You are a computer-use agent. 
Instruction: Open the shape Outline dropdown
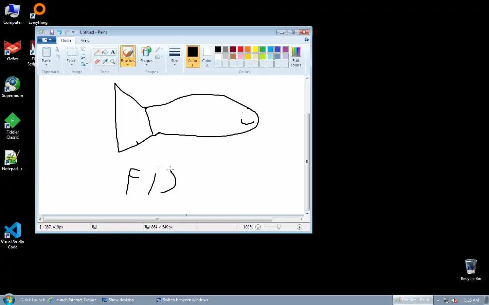point(159,49)
